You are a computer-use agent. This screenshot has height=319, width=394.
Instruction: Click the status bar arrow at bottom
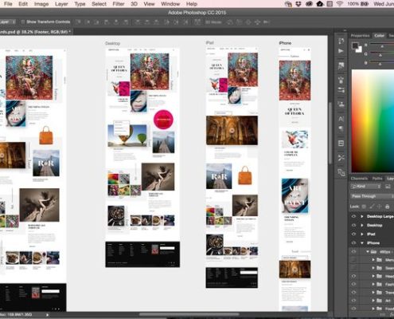click(x=48, y=315)
